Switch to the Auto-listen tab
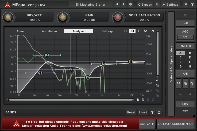The width and height of the screenshot is (197, 131). (49, 31)
